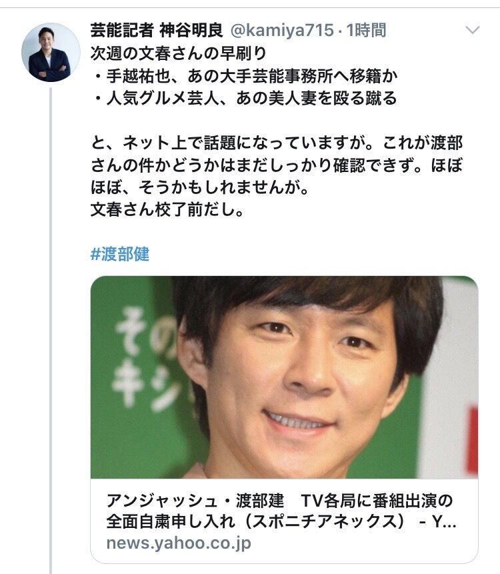This screenshot has height=574, width=500.
Task: Select the line 次週の文春さんの早刷り
Action: 179,53
